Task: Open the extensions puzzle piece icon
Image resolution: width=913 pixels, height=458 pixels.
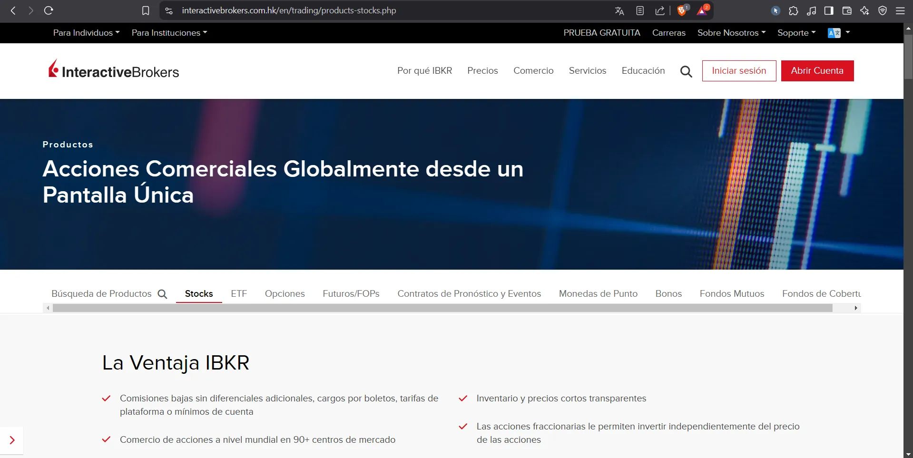Action: (794, 10)
